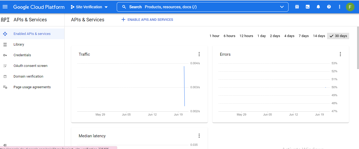Set time range to 7 days

pos(303,36)
